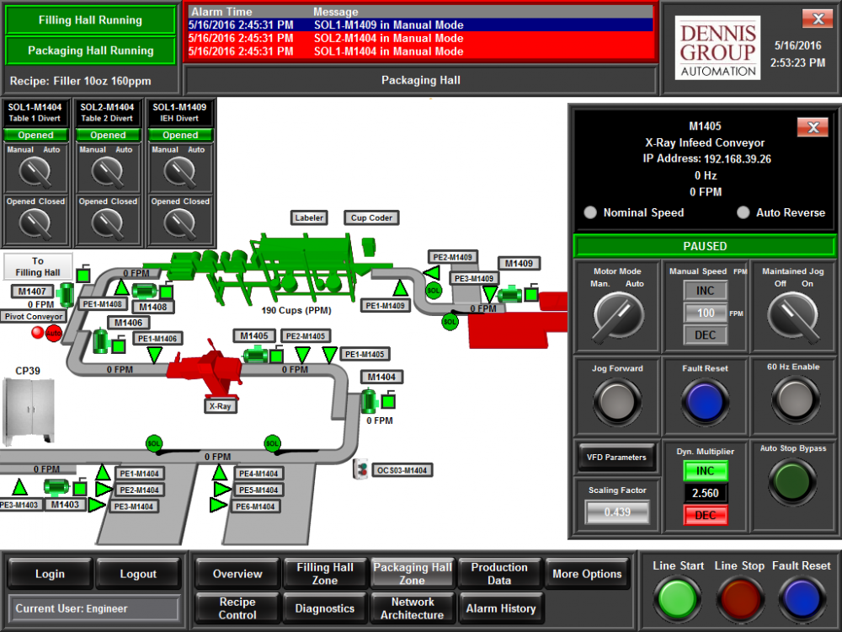This screenshot has width=842, height=632.
Task: Click INC to raise Manual Speed
Action: click(x=705, y=289)
